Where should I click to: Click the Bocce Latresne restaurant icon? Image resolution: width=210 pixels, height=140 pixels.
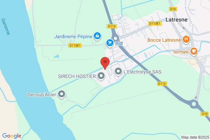(186, 40)
